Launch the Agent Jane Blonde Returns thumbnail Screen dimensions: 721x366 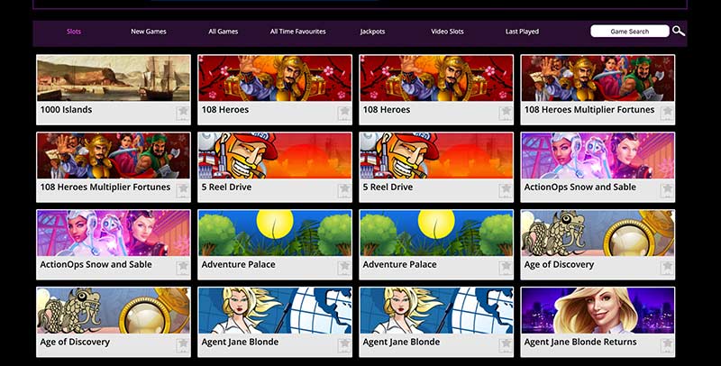pos(598,310)
